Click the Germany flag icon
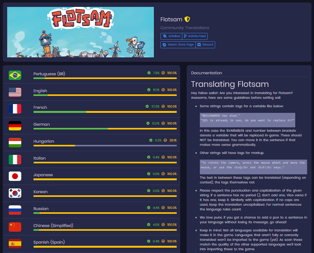 [15, 126]
